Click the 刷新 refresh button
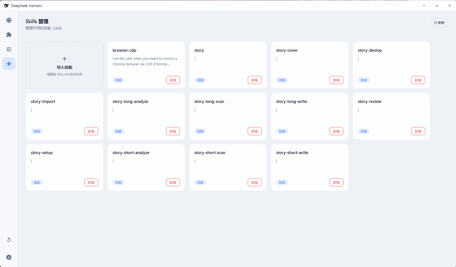This screenshot has width=456, height=267. pyautogui.click(x=439, y=23)
